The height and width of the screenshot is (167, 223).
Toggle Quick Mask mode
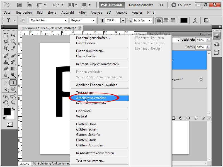tap(10, 124)
